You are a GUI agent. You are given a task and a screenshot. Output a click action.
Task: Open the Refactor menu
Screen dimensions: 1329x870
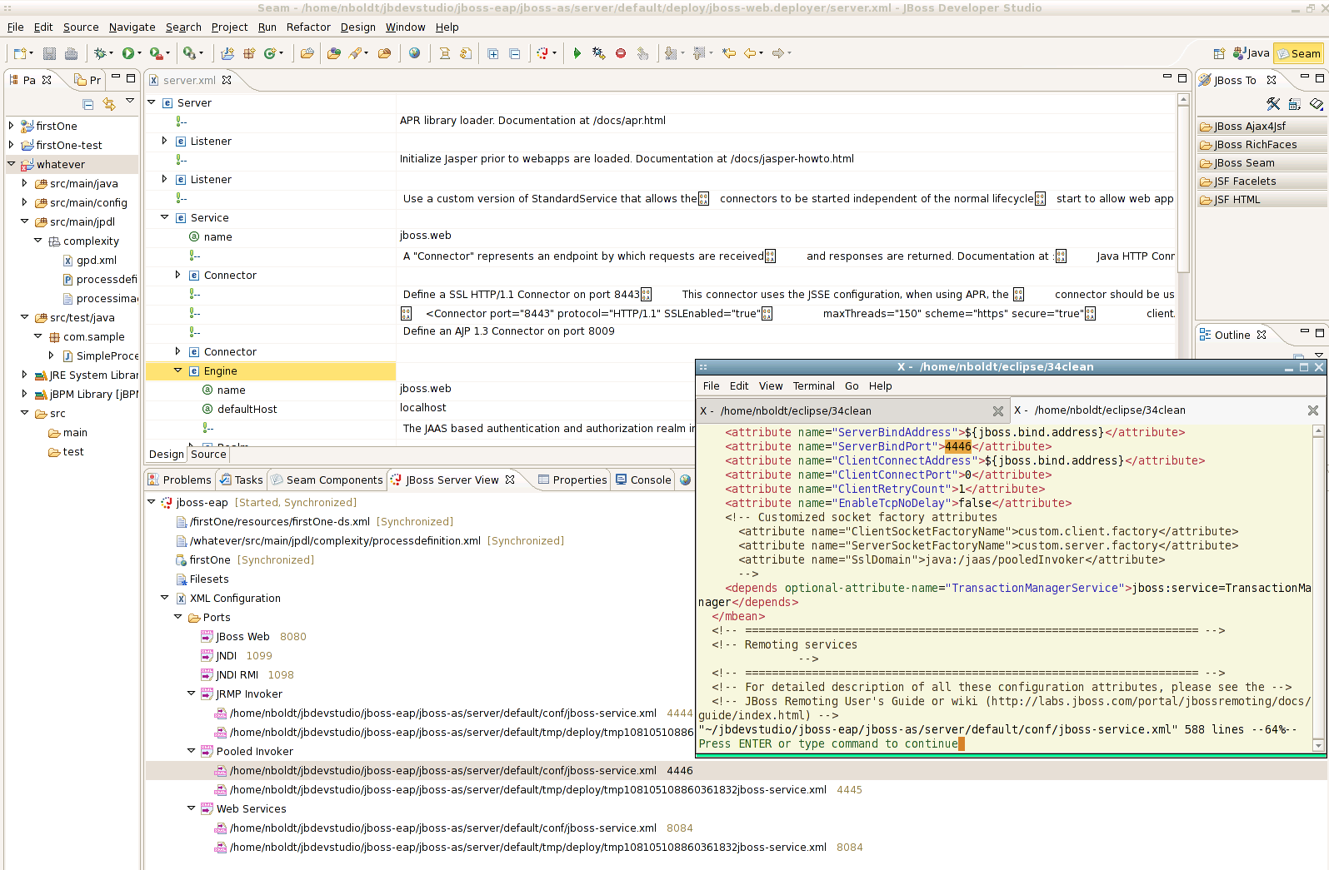point(308,27)
